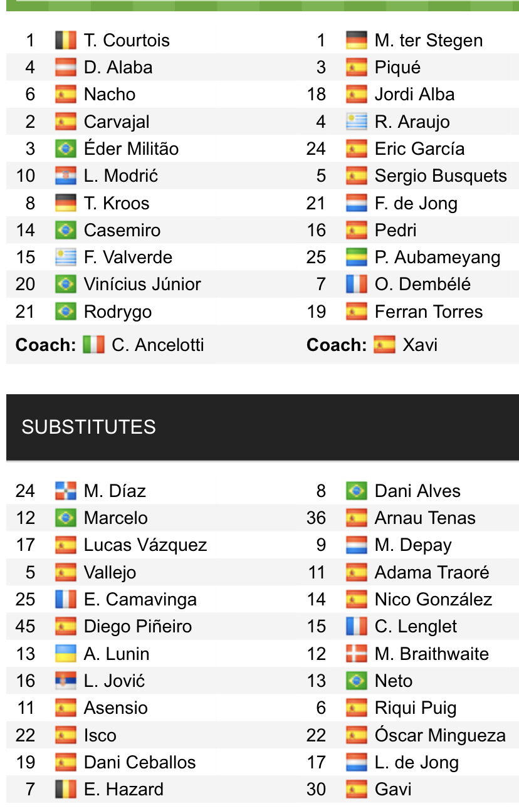Click the Serbia flag beside L. Jović

pos(65,681)
